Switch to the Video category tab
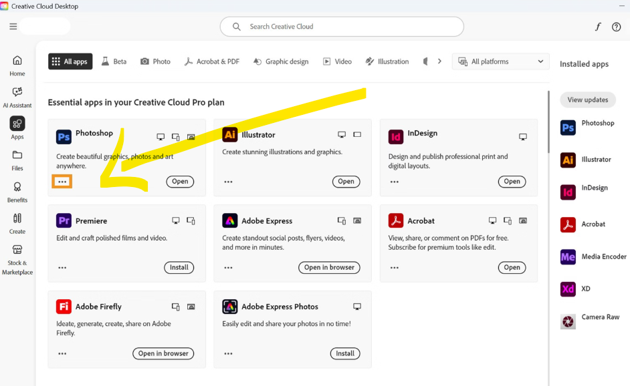Viewport: 630px width, 386px height. point(338,61)
